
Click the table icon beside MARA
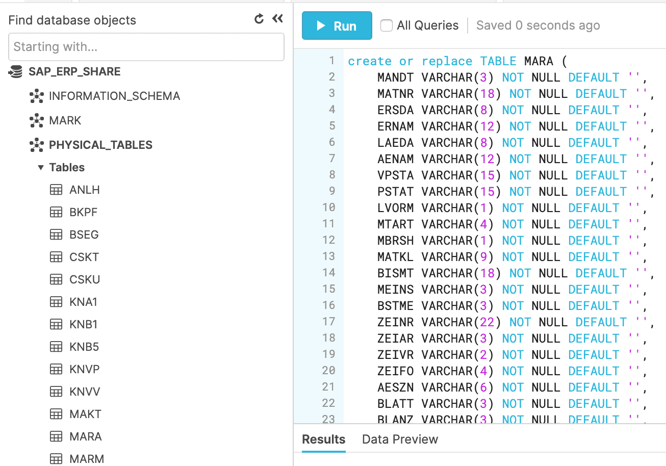pos(56,437)
